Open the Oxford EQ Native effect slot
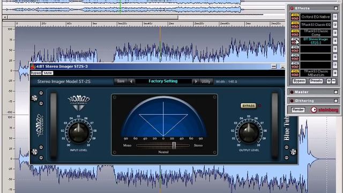Screen dimensions: 343x193 click(316, 17)
